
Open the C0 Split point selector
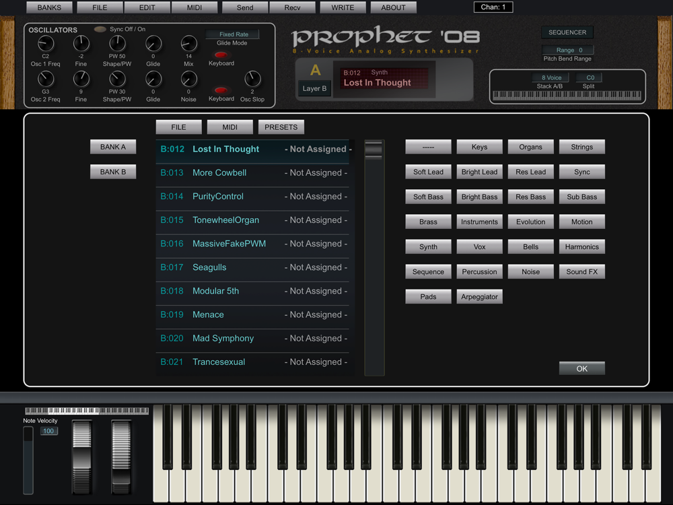click(589, 77)
